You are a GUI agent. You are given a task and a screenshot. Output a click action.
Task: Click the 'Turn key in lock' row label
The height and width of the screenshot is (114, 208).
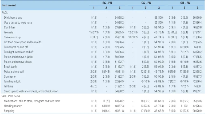pos(12,81)
